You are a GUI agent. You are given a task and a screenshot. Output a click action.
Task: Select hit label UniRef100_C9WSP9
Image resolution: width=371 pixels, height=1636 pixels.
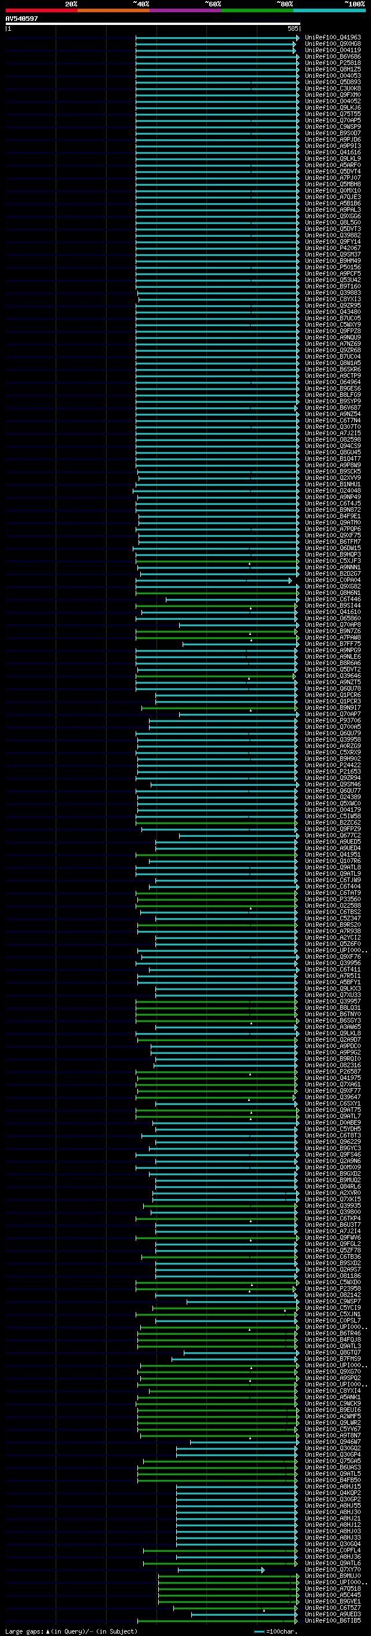[333, 127]
